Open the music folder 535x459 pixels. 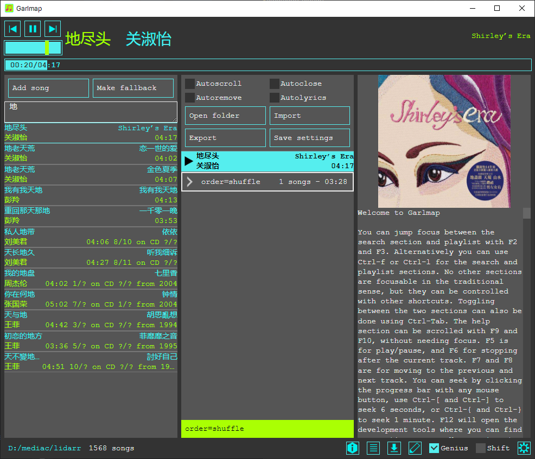tap(225, 116)
